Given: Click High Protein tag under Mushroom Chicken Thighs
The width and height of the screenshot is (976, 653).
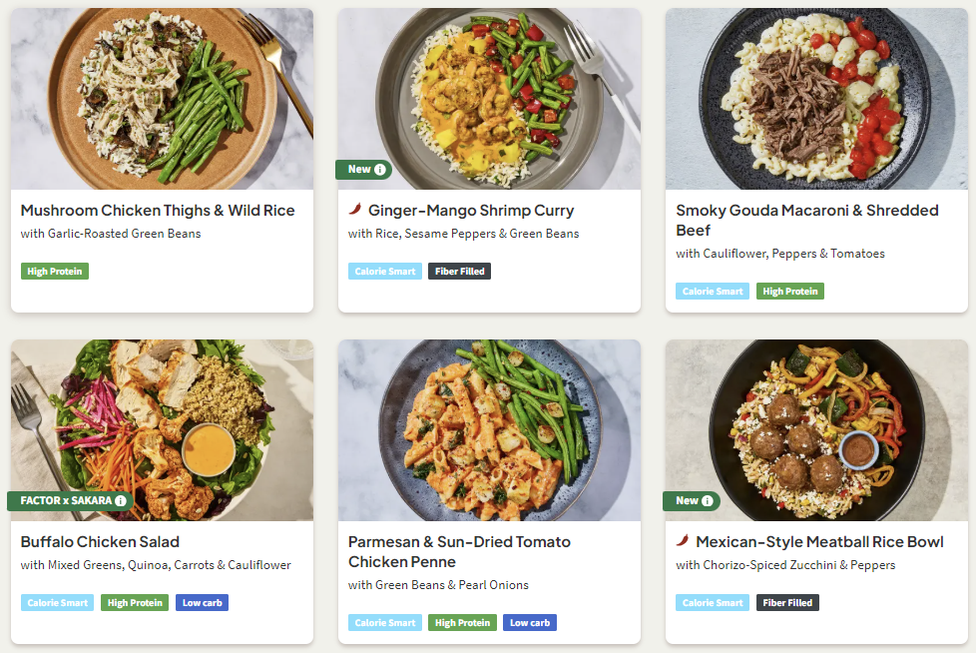Looking at the screenshot, I should (x=55, y=272).
